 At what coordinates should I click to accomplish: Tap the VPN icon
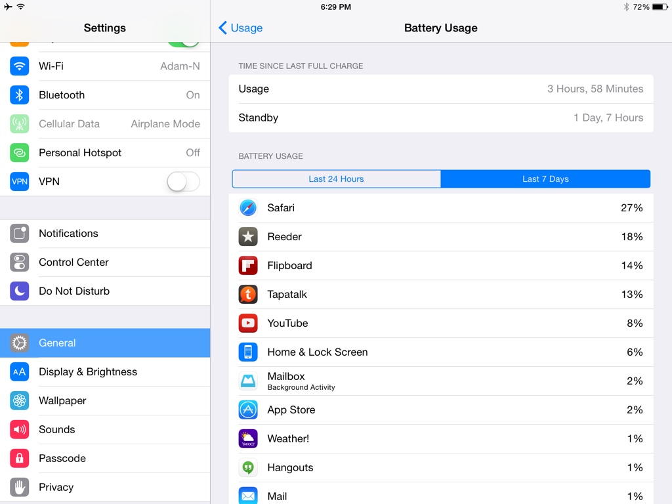pyautogui.click(x=19, y=181)
